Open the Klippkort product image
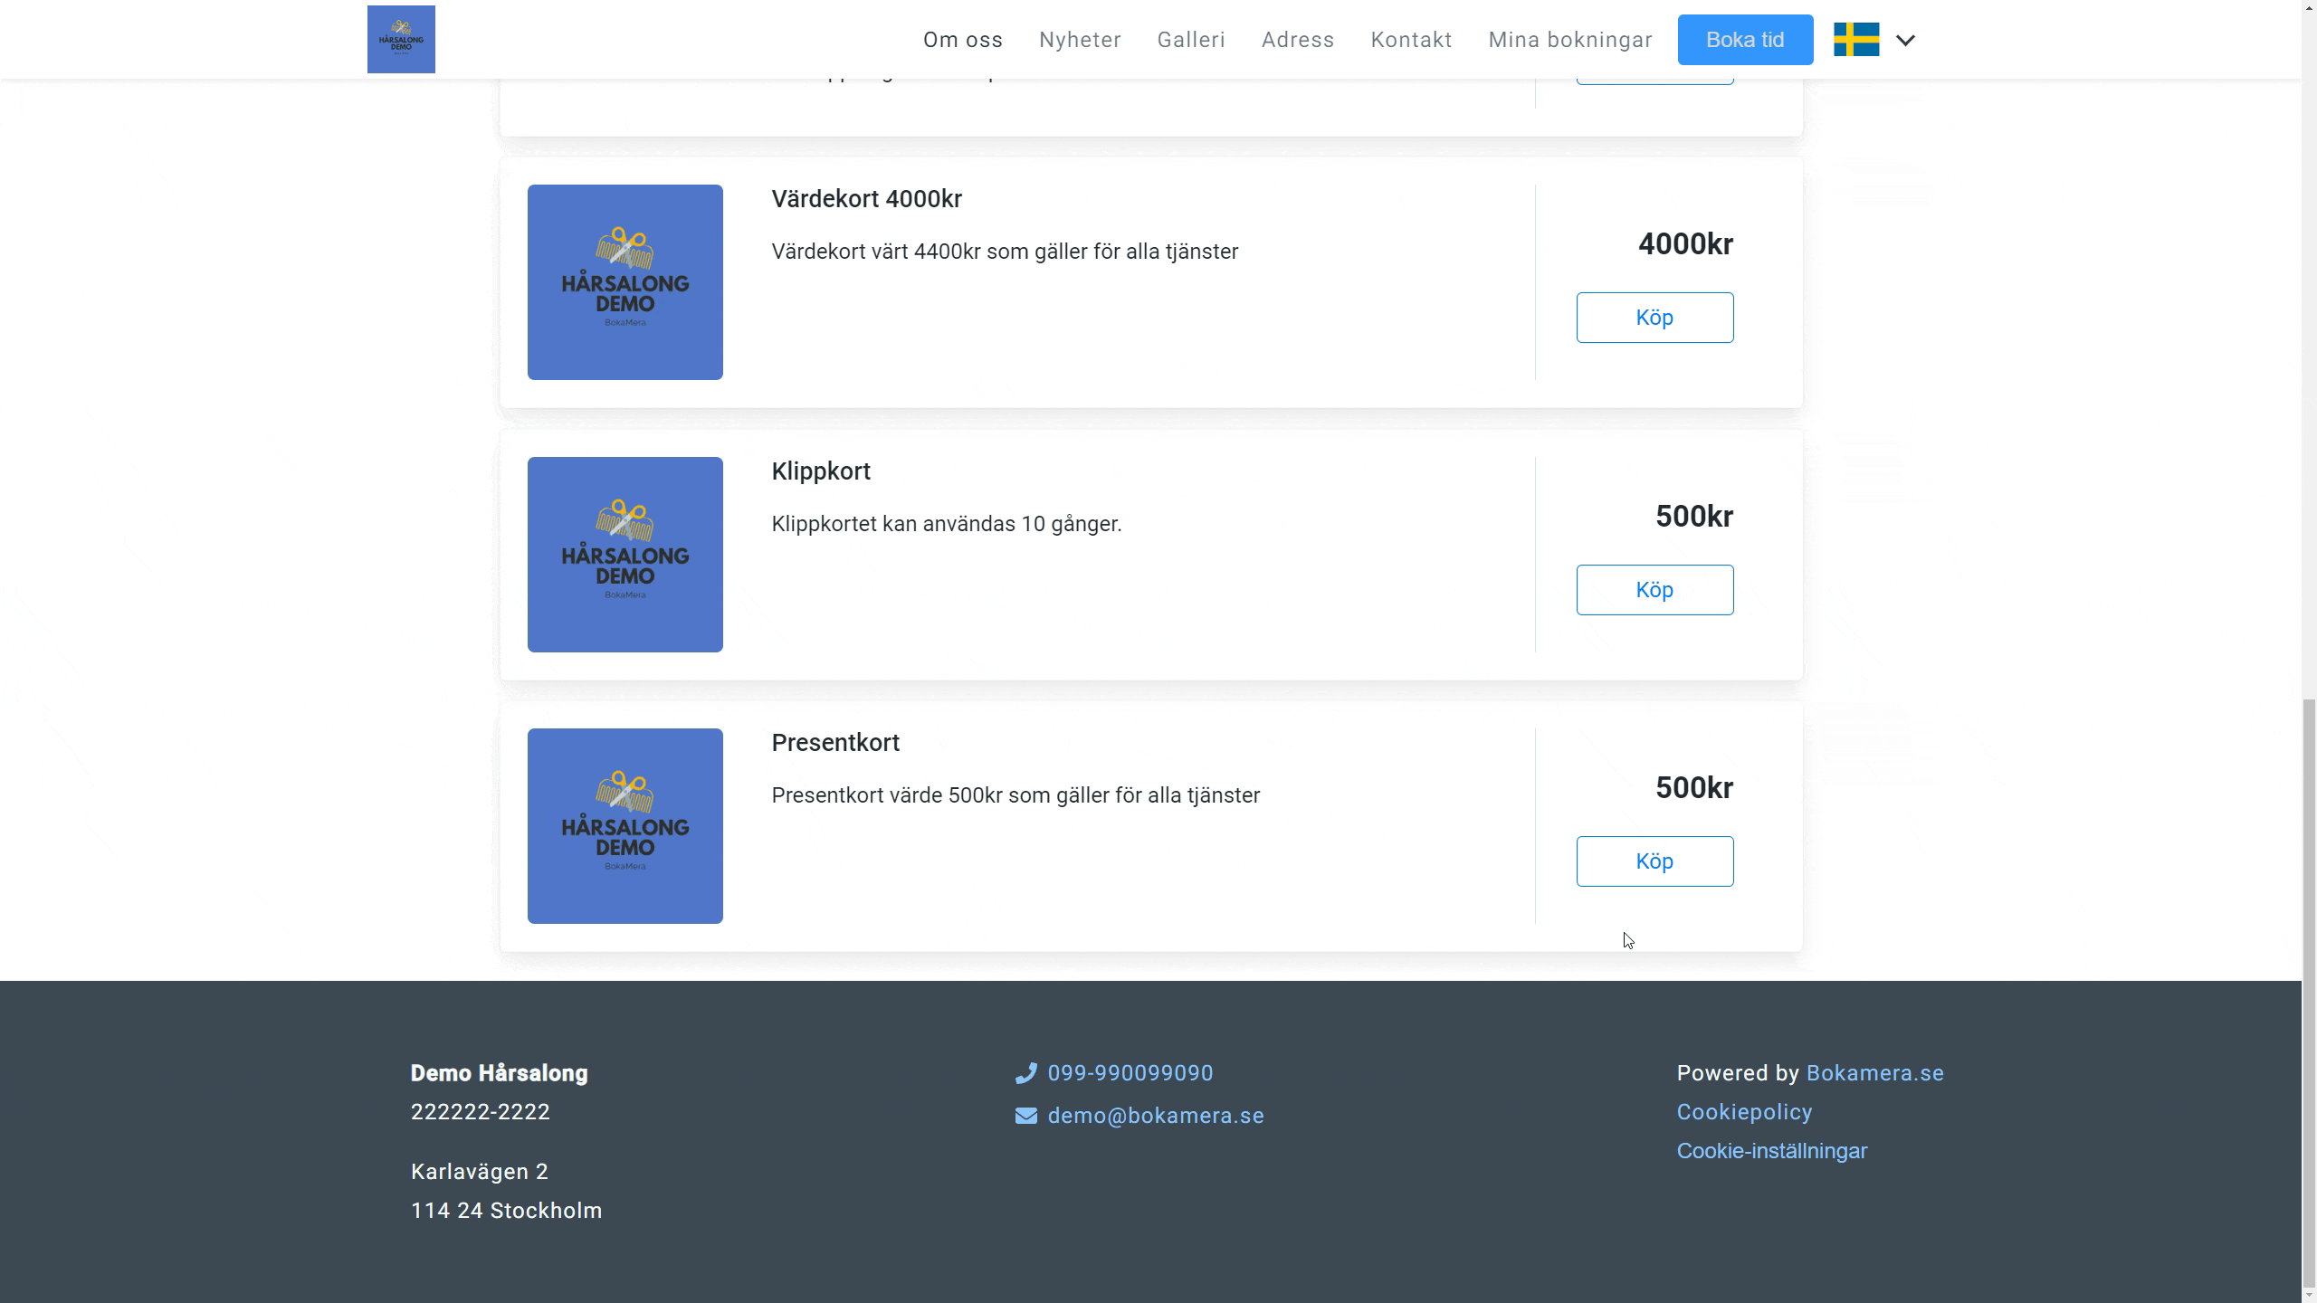 click(625, 555)
